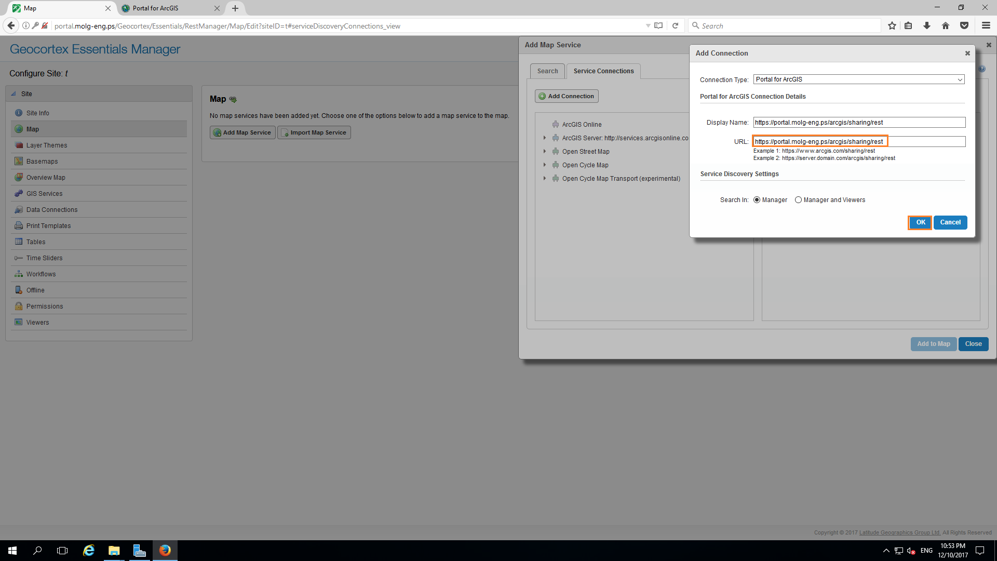Click the Import Map Service button
This screenshot has width=997, height=561.
click(x=314, y=132)
